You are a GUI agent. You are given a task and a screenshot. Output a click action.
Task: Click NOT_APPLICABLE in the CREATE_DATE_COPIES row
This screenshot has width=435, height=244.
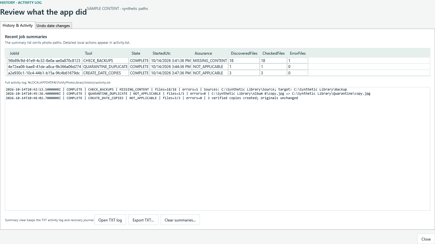[x=210, y=73]
